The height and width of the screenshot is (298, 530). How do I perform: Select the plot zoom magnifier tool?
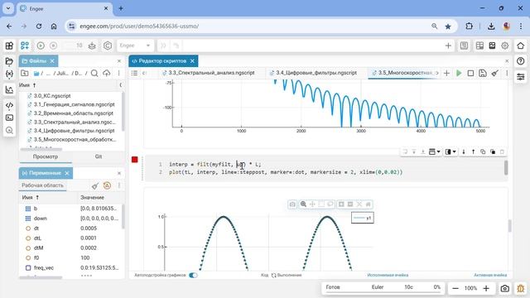pos(303,204)
